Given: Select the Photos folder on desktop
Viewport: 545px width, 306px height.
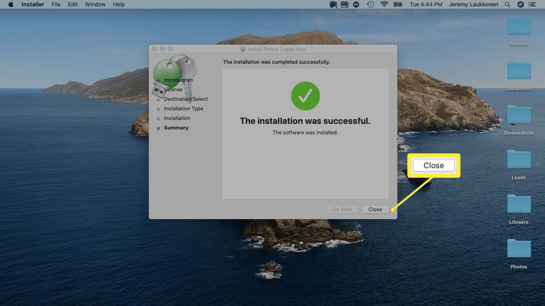Looking at the screenshot, I should (519, 254).
